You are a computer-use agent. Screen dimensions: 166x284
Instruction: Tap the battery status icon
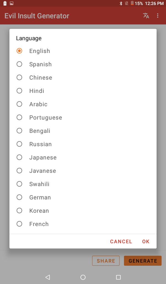click(x=132, y=4)
